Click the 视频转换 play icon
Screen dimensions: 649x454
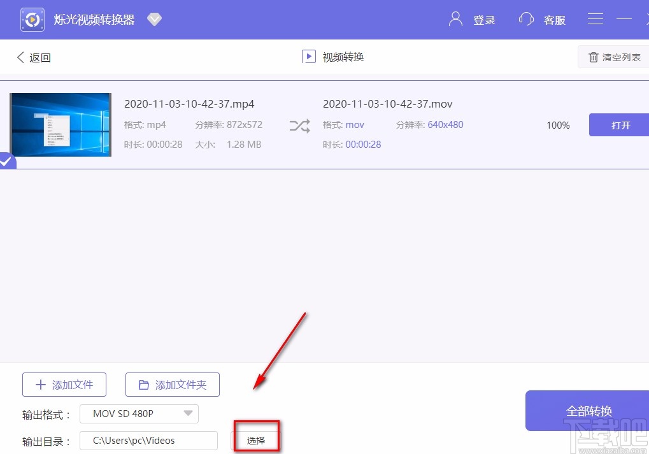tap(309, 56)
